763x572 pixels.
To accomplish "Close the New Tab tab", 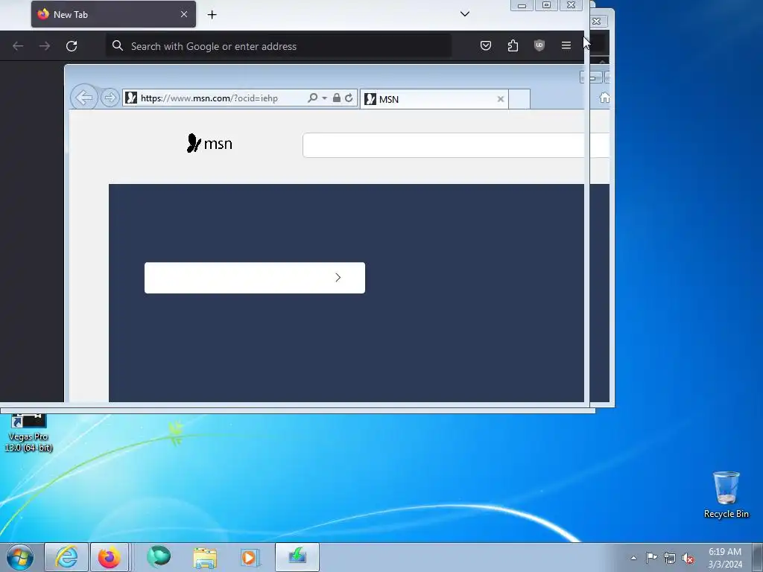I will click(184, 15).
